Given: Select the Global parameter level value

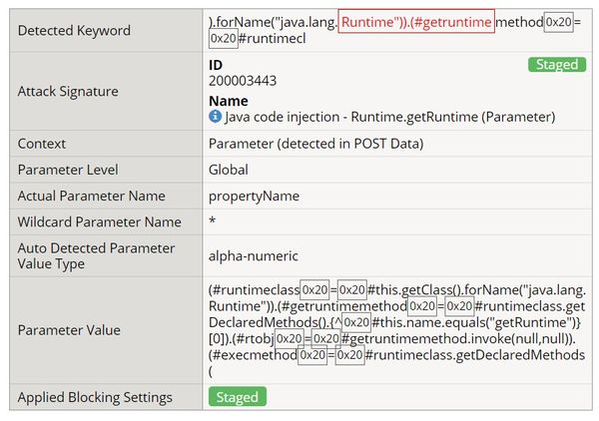Looking at the screenshot, I should pos(229,170).
